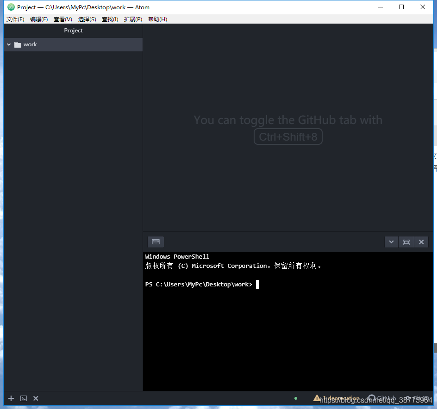Maximize the Atom window
Image resolution: width=437 pixels, height=409 pixels.
(x=401, y=7)
